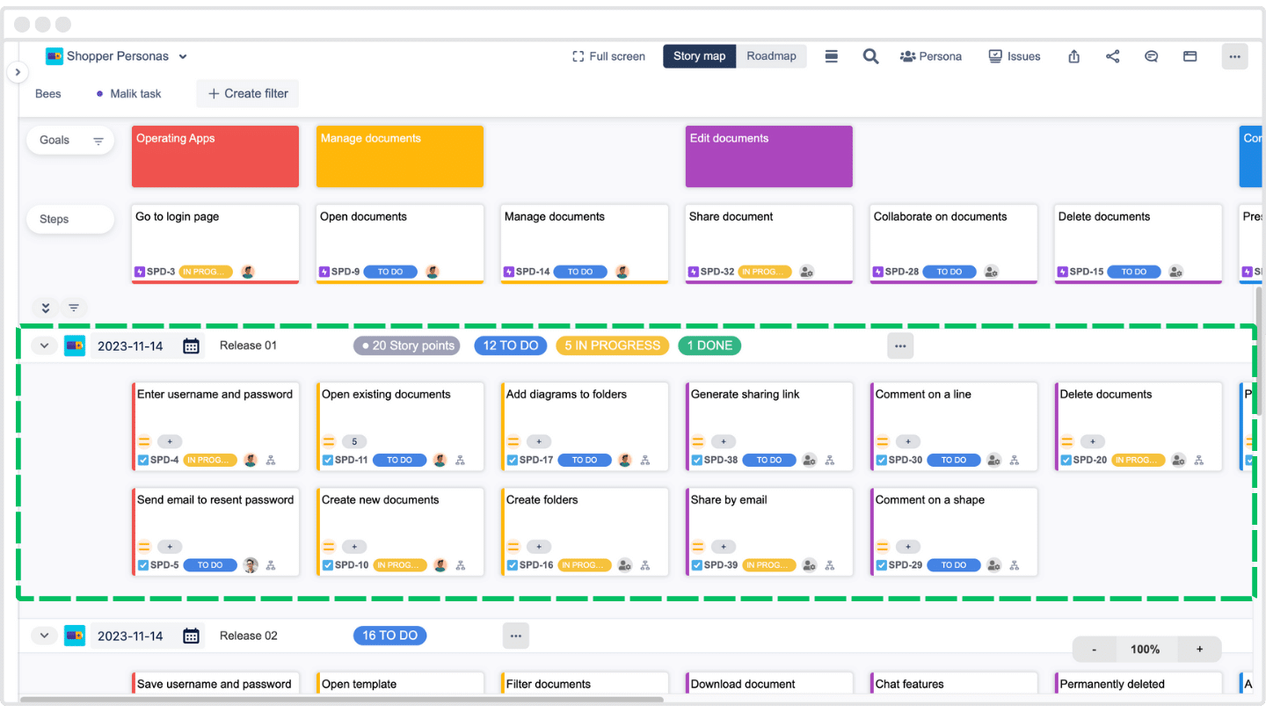The height and width of the screenshot is (712, 1266).
Task: Open the Persona panel
Action: 931,56
